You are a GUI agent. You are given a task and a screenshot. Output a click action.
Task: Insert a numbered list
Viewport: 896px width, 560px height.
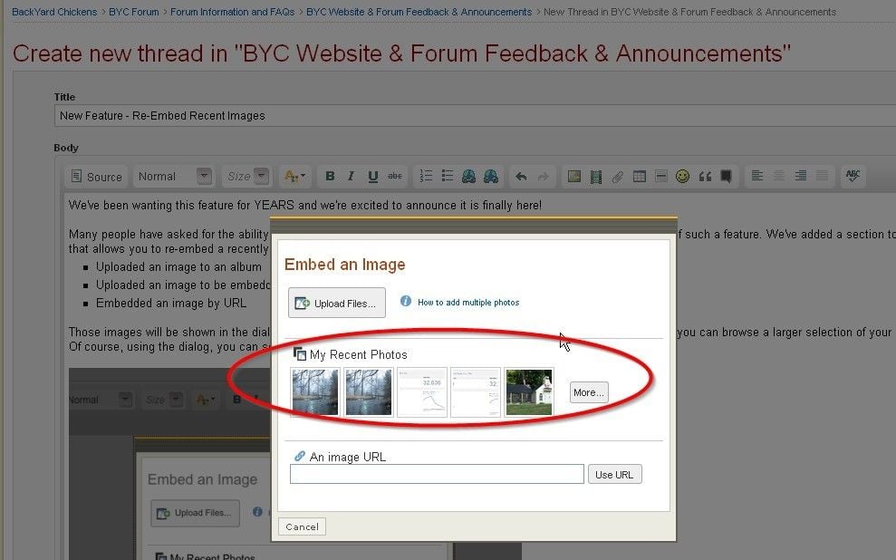tap(426, 177)
